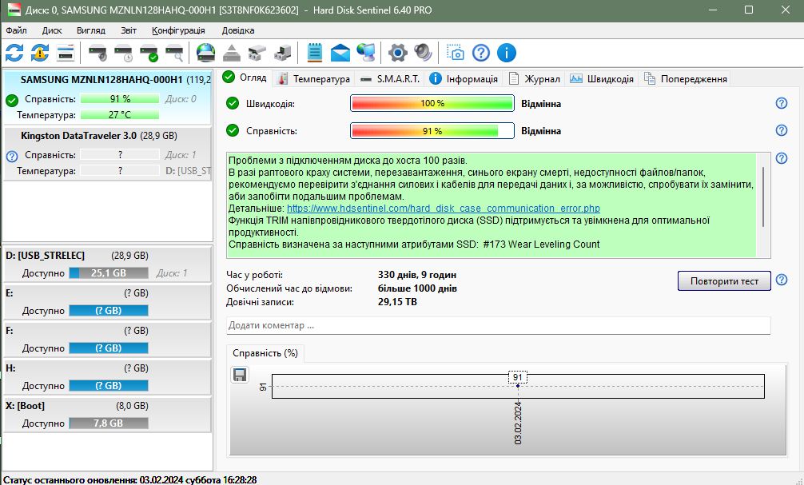This screenshot has width=804, height=485.
Task: Click the gray eject triangle toolbar icon
Action: coord(232,53)
